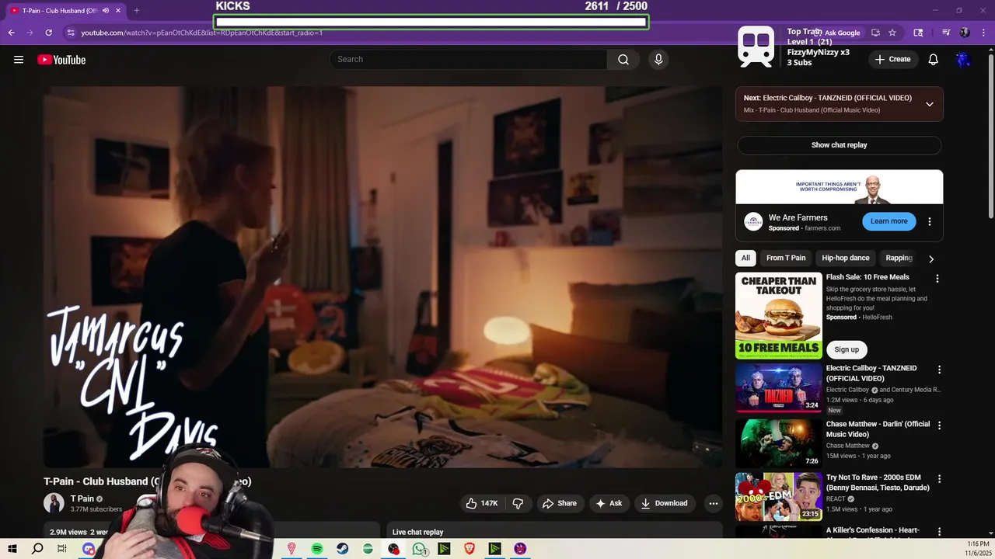
Task: Select the All filter chip
Action: (x=745, y=258)
